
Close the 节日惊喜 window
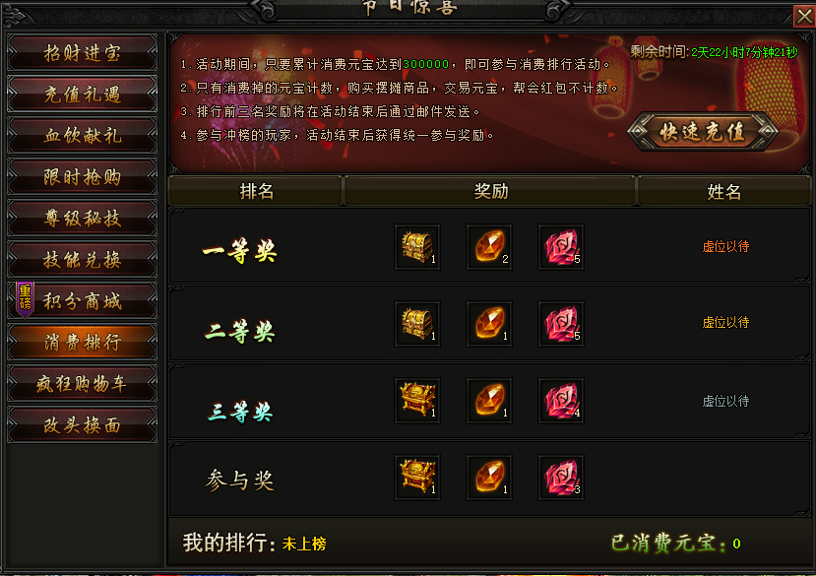(804, 16)
